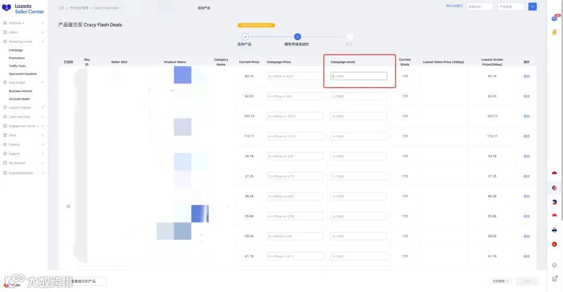The image size is (563, 292).
Task: Click delete link in the 64.15 row
Action: coord(527,76)
